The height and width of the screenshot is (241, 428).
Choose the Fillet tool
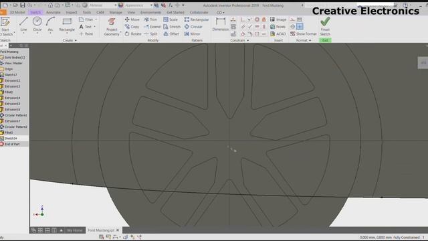[x=86, y=19]
